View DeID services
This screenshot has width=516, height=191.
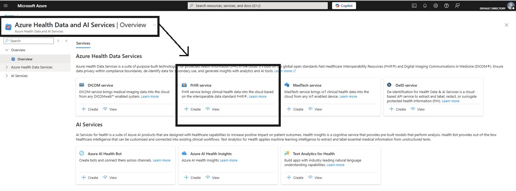pyautogui.click(x=418, y=109)
